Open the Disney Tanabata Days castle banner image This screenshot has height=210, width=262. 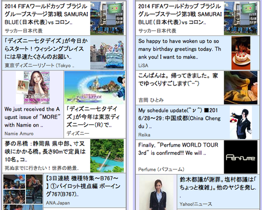click(x=94, y=88)
